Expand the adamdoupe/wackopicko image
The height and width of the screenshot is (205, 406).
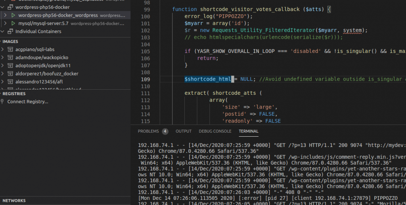[2, 57]
